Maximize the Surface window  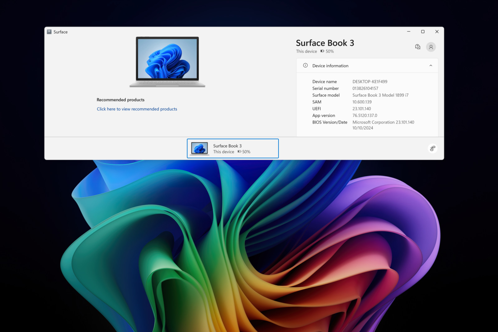tap(423, 31)
